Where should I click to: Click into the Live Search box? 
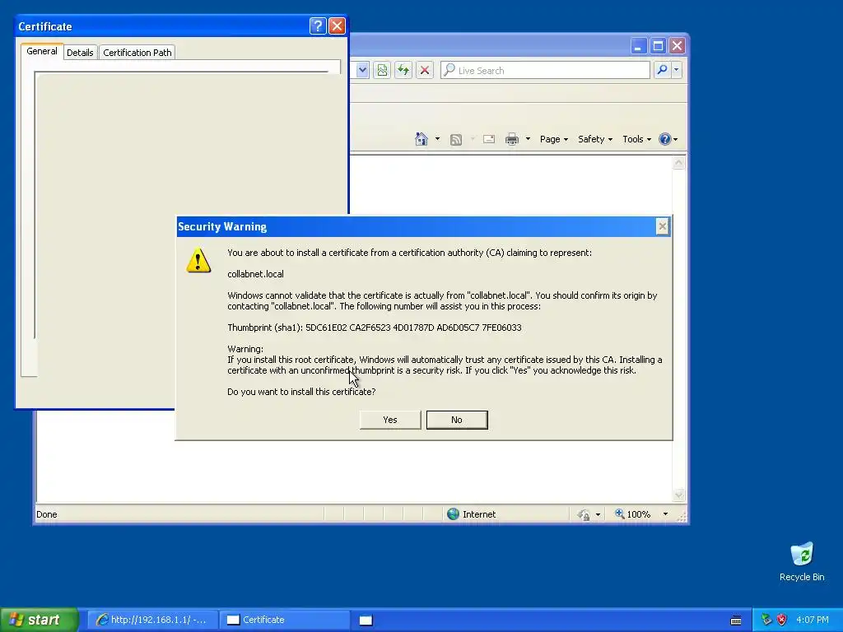[545, 70]
